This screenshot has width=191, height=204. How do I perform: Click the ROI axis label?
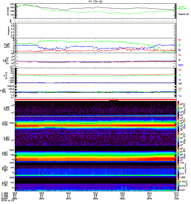point(11,21)
